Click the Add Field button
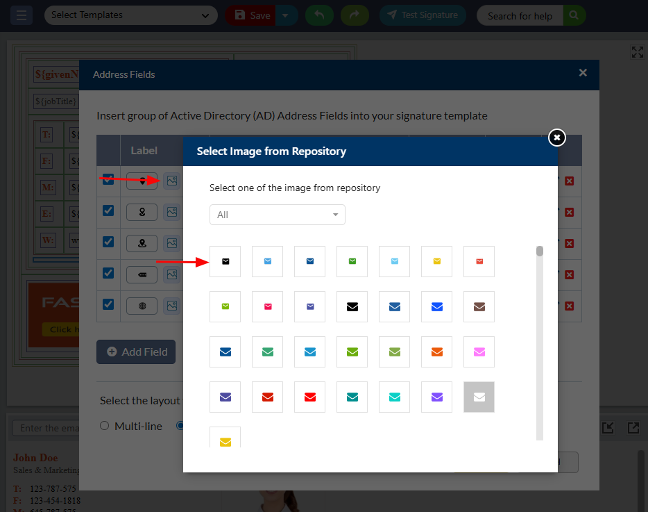 click(136, 352)
